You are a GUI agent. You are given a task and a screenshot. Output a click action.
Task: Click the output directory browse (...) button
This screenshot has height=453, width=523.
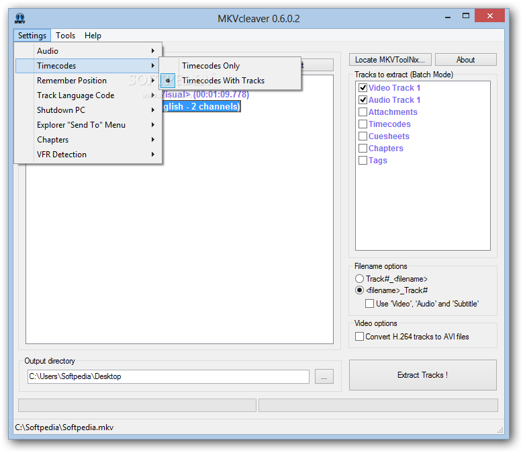(x=324, y=376)
